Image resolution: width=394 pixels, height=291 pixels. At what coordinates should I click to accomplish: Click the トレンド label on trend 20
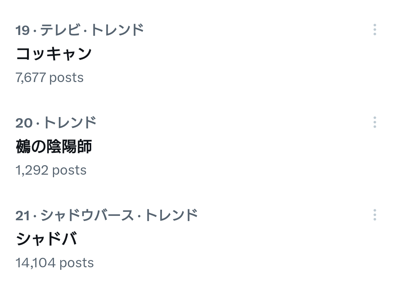click(70, 123)
